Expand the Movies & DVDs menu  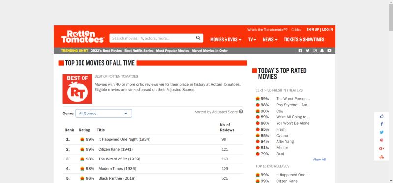click(226, 40)
